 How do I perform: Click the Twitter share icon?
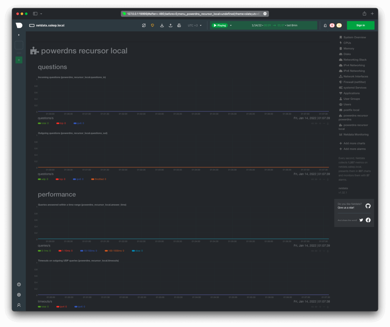[361, 220]
